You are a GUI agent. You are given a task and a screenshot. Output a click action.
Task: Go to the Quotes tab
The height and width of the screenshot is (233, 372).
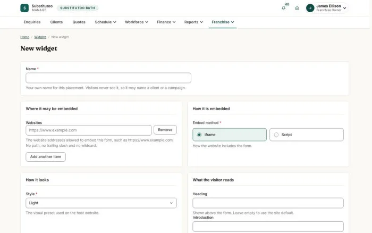point(79,22)
